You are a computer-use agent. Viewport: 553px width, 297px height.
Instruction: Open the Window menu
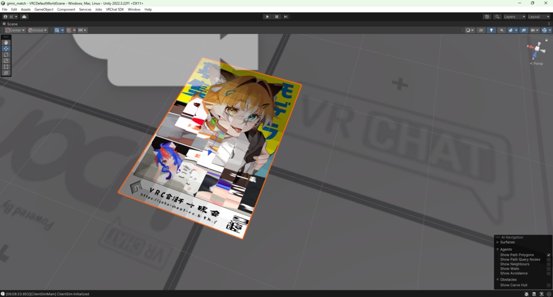click(134, 10)
